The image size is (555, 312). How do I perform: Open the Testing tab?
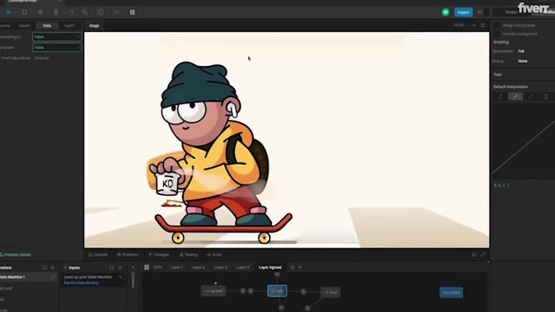(189, 255)
